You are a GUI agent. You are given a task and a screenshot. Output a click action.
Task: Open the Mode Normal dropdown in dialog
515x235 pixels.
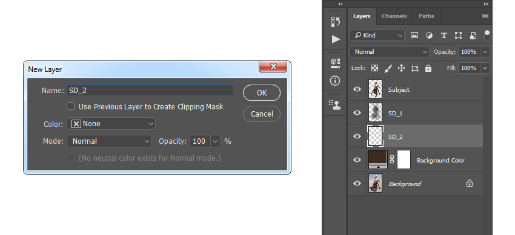109,141
